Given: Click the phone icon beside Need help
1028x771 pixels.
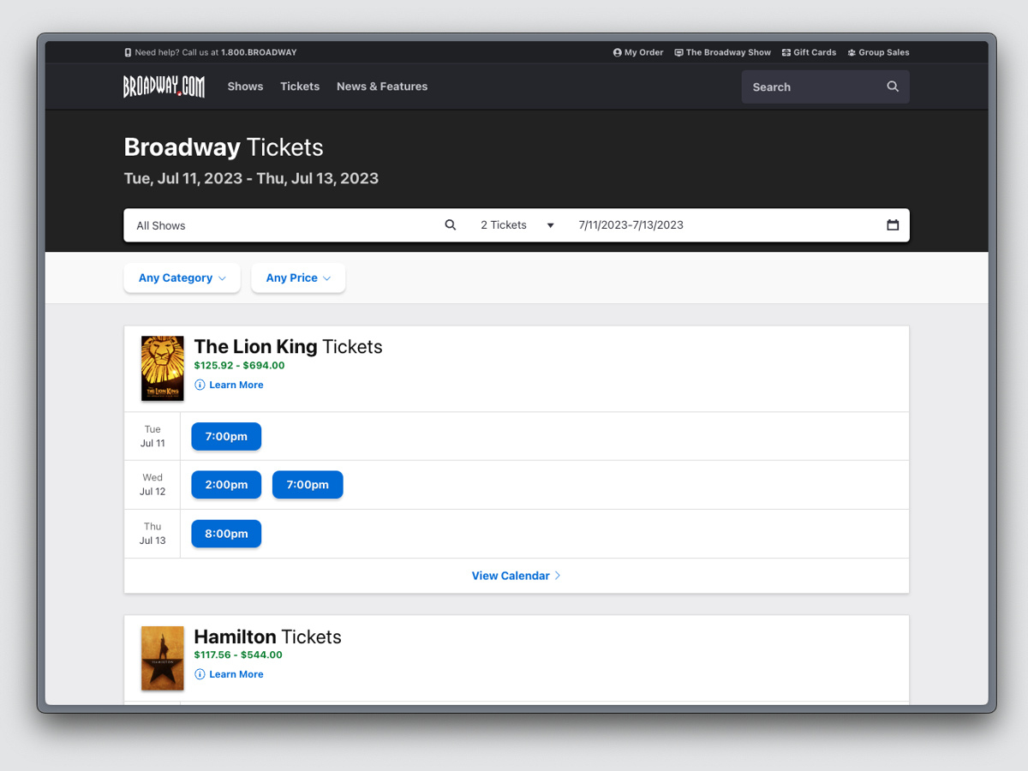Looking at the screenshot, I should pyautogui.click(x=128, y=52).
